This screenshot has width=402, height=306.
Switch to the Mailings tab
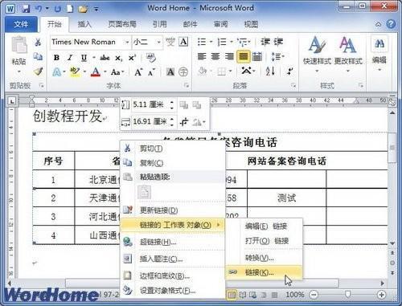click(191, 24)
